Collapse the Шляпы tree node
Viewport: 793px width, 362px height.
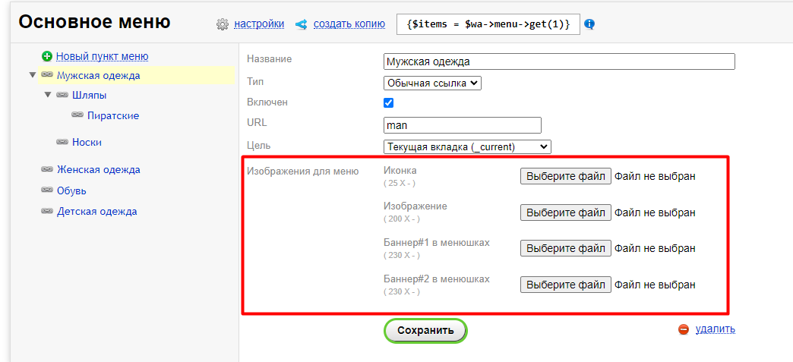(x=48, y=95)
